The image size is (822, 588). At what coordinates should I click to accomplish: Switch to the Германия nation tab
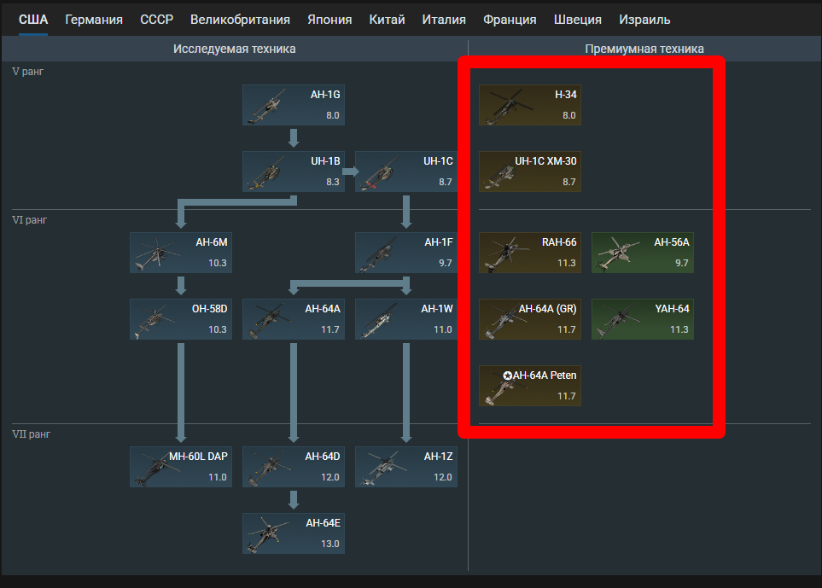94,20
